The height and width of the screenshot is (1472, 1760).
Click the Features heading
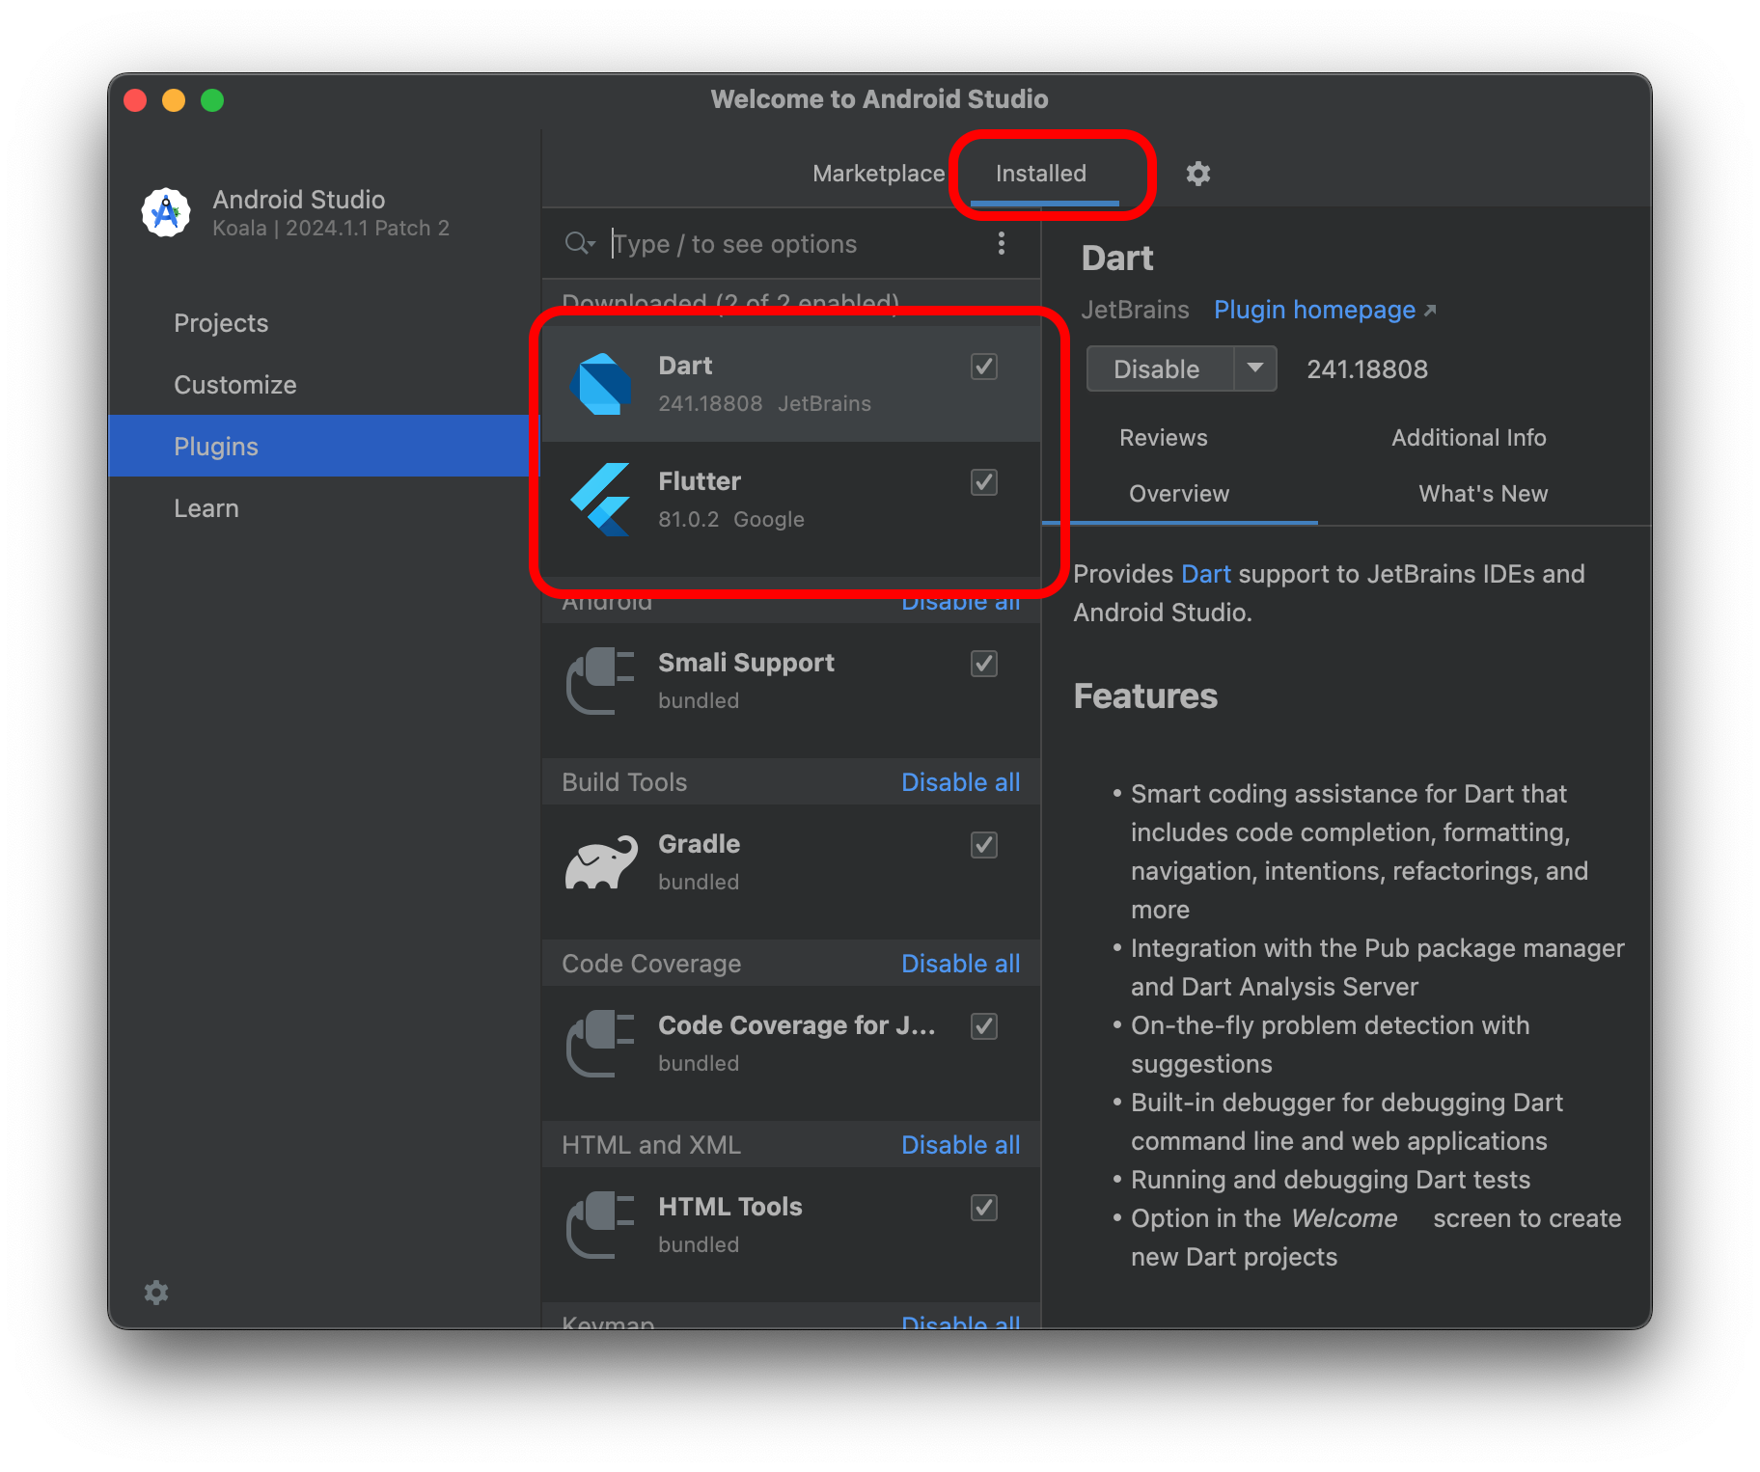1145,696
